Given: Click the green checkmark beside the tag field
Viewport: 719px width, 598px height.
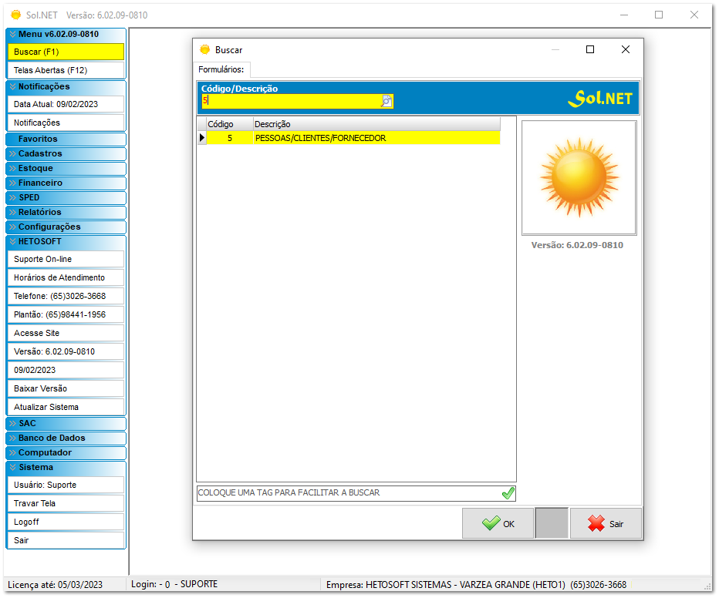Looking at the screenshot, I should click(508, 493).
